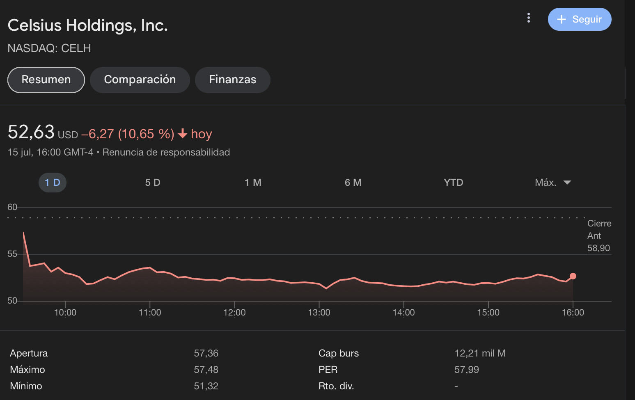Click the plus icon in Seguir button
Viewport: 635px width, 400px height.
click(561, 19)
